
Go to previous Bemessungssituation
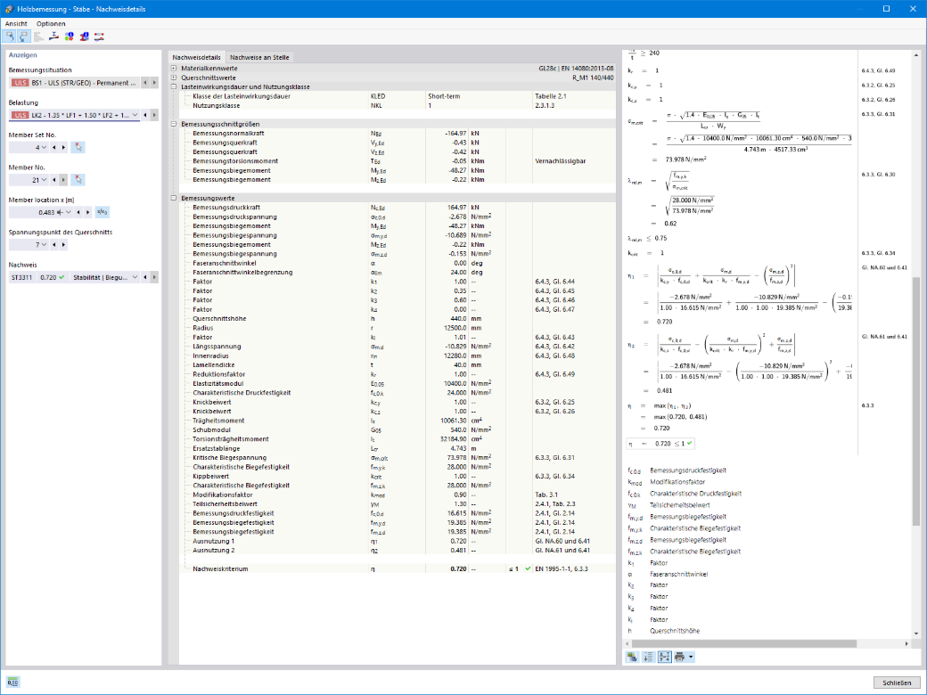tap(145, 84)
